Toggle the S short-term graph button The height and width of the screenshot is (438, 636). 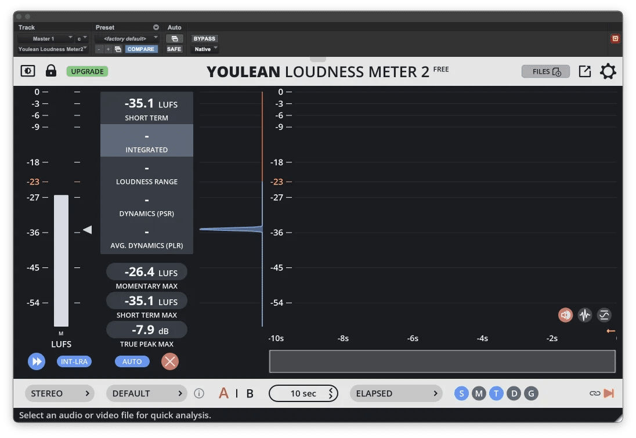(461, 393)
